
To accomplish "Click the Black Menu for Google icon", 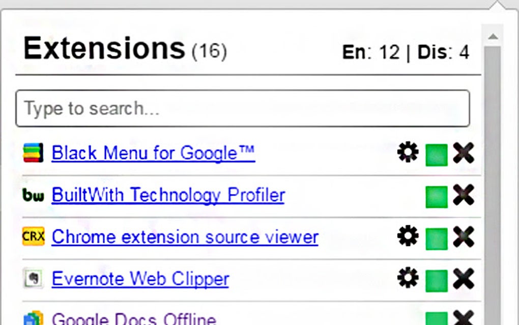I will coord(34,153).
